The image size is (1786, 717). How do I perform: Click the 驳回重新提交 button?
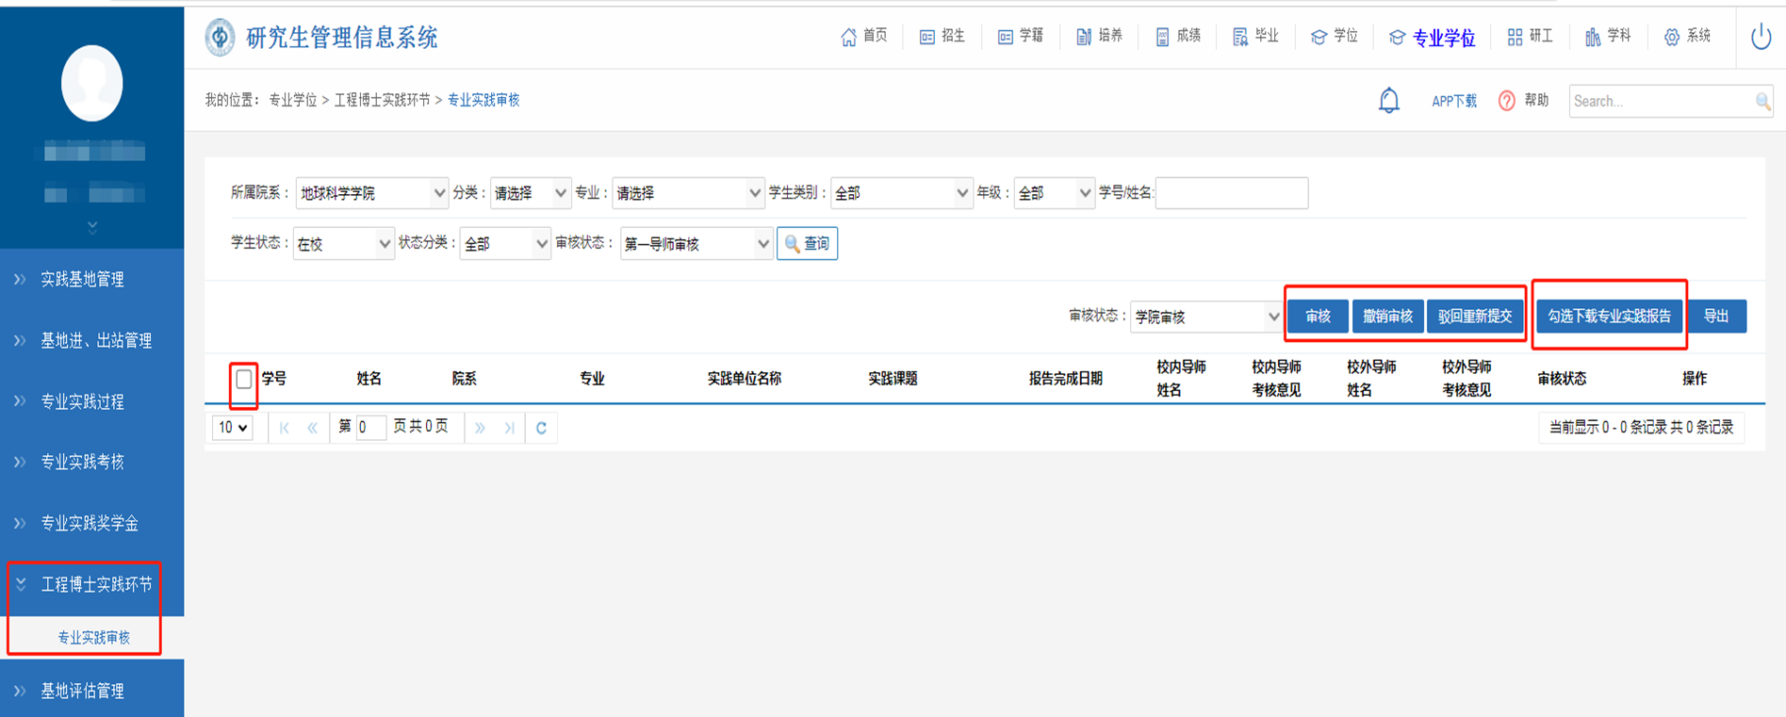pos(1475,317)
